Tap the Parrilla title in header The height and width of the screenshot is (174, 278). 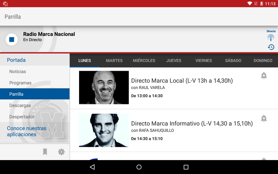coord(12,17)
